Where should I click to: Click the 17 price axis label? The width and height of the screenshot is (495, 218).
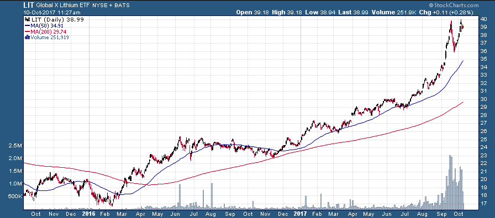tap(483, 204)
